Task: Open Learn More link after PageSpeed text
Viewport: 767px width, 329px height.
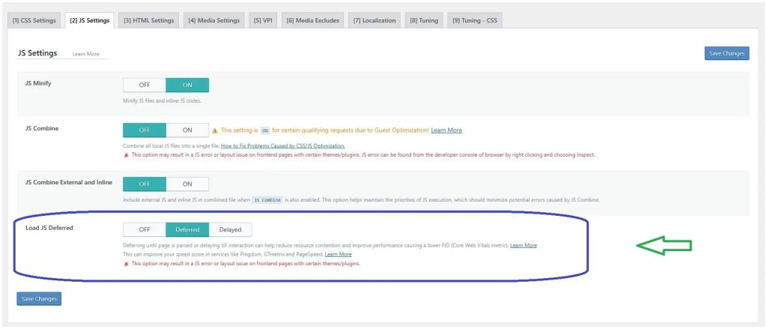Action: [338, 255]
